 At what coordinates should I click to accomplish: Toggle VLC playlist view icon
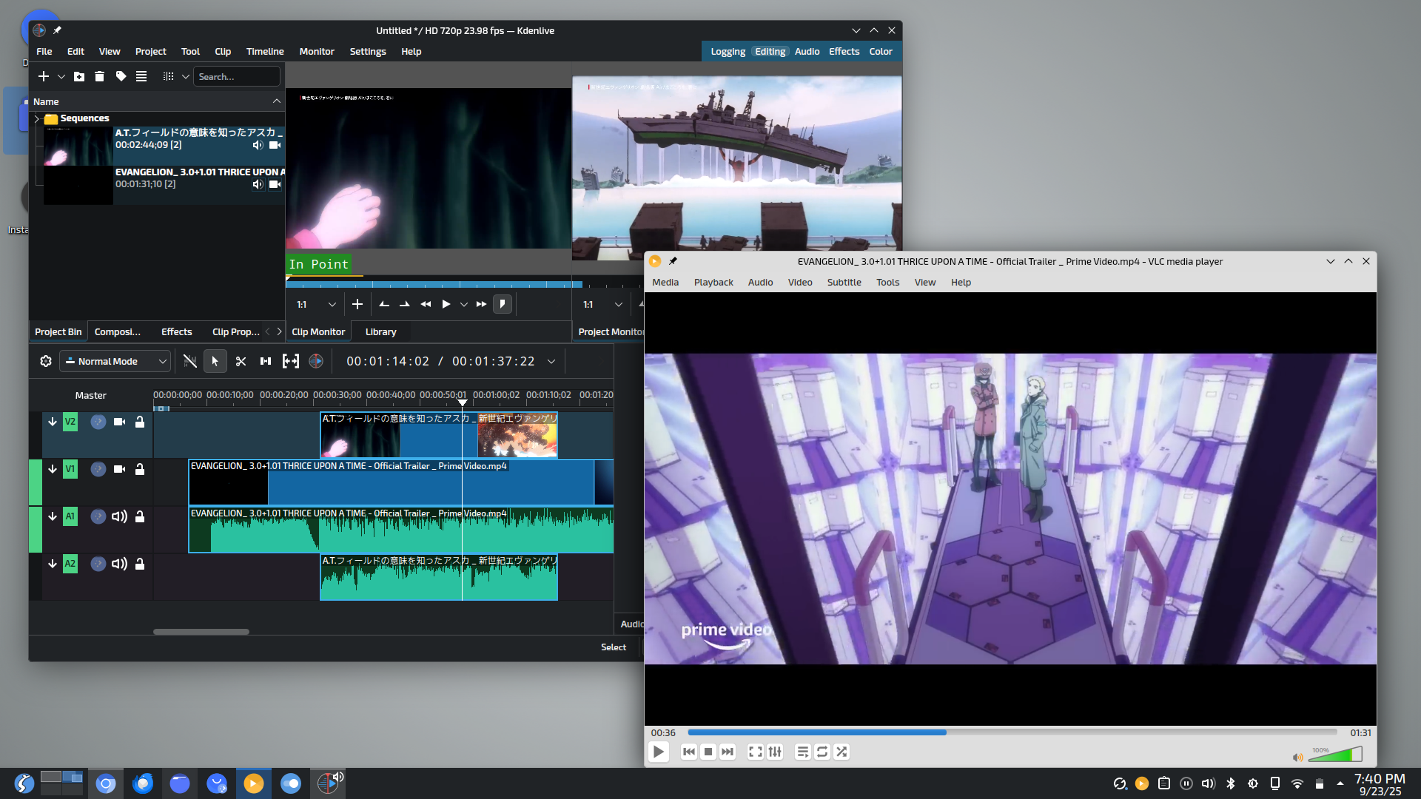pos(802,752)
